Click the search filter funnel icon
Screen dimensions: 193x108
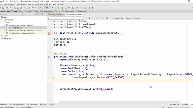tap(107, 18)
